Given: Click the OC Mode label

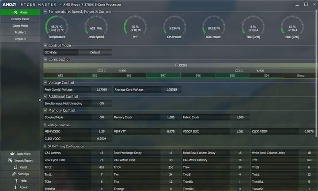Looking at the screenshot, I should pos(50,52).
